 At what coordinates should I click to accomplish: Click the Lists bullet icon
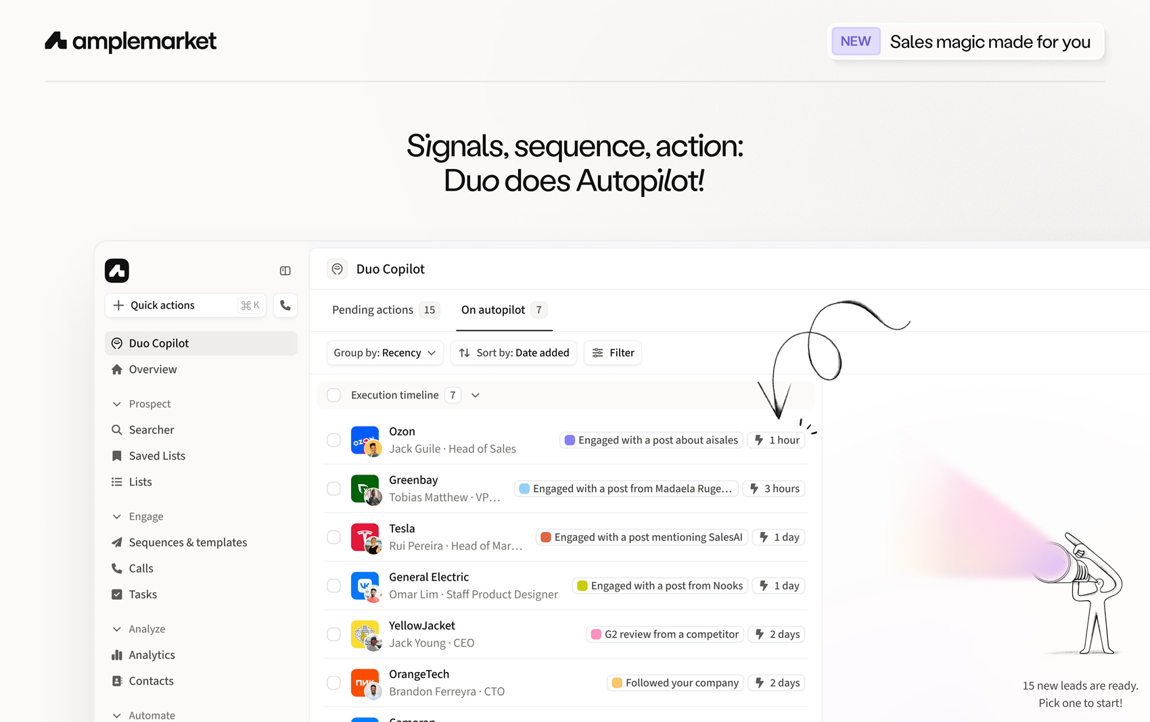coord(117,482)
